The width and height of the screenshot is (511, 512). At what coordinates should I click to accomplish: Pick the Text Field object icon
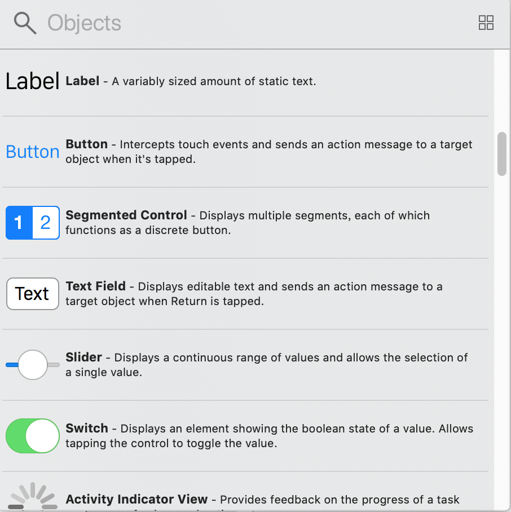point(32,294)
